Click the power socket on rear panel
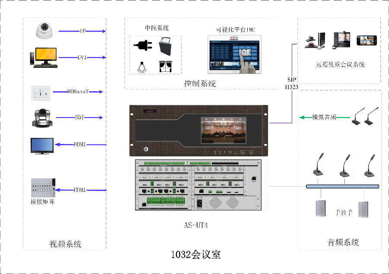The height and width of the screenshot is (274, 389). click(199, 203)
